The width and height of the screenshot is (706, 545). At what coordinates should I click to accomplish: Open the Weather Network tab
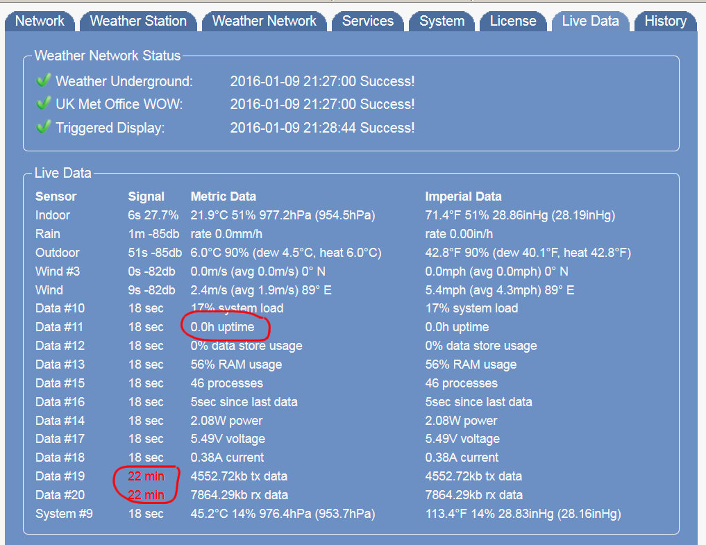click(264, 21)
